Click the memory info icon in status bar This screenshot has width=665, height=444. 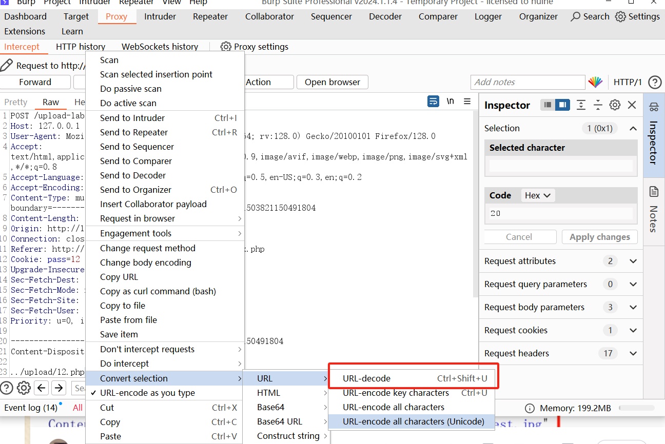coord(530,409)
